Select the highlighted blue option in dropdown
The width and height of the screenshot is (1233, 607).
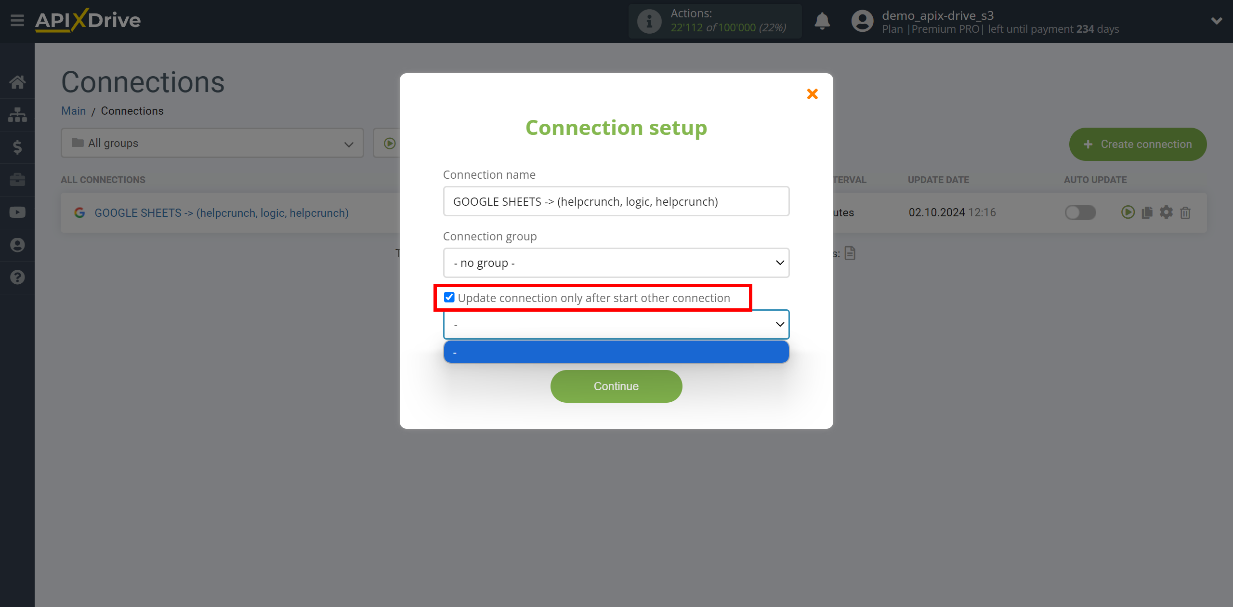616,352
